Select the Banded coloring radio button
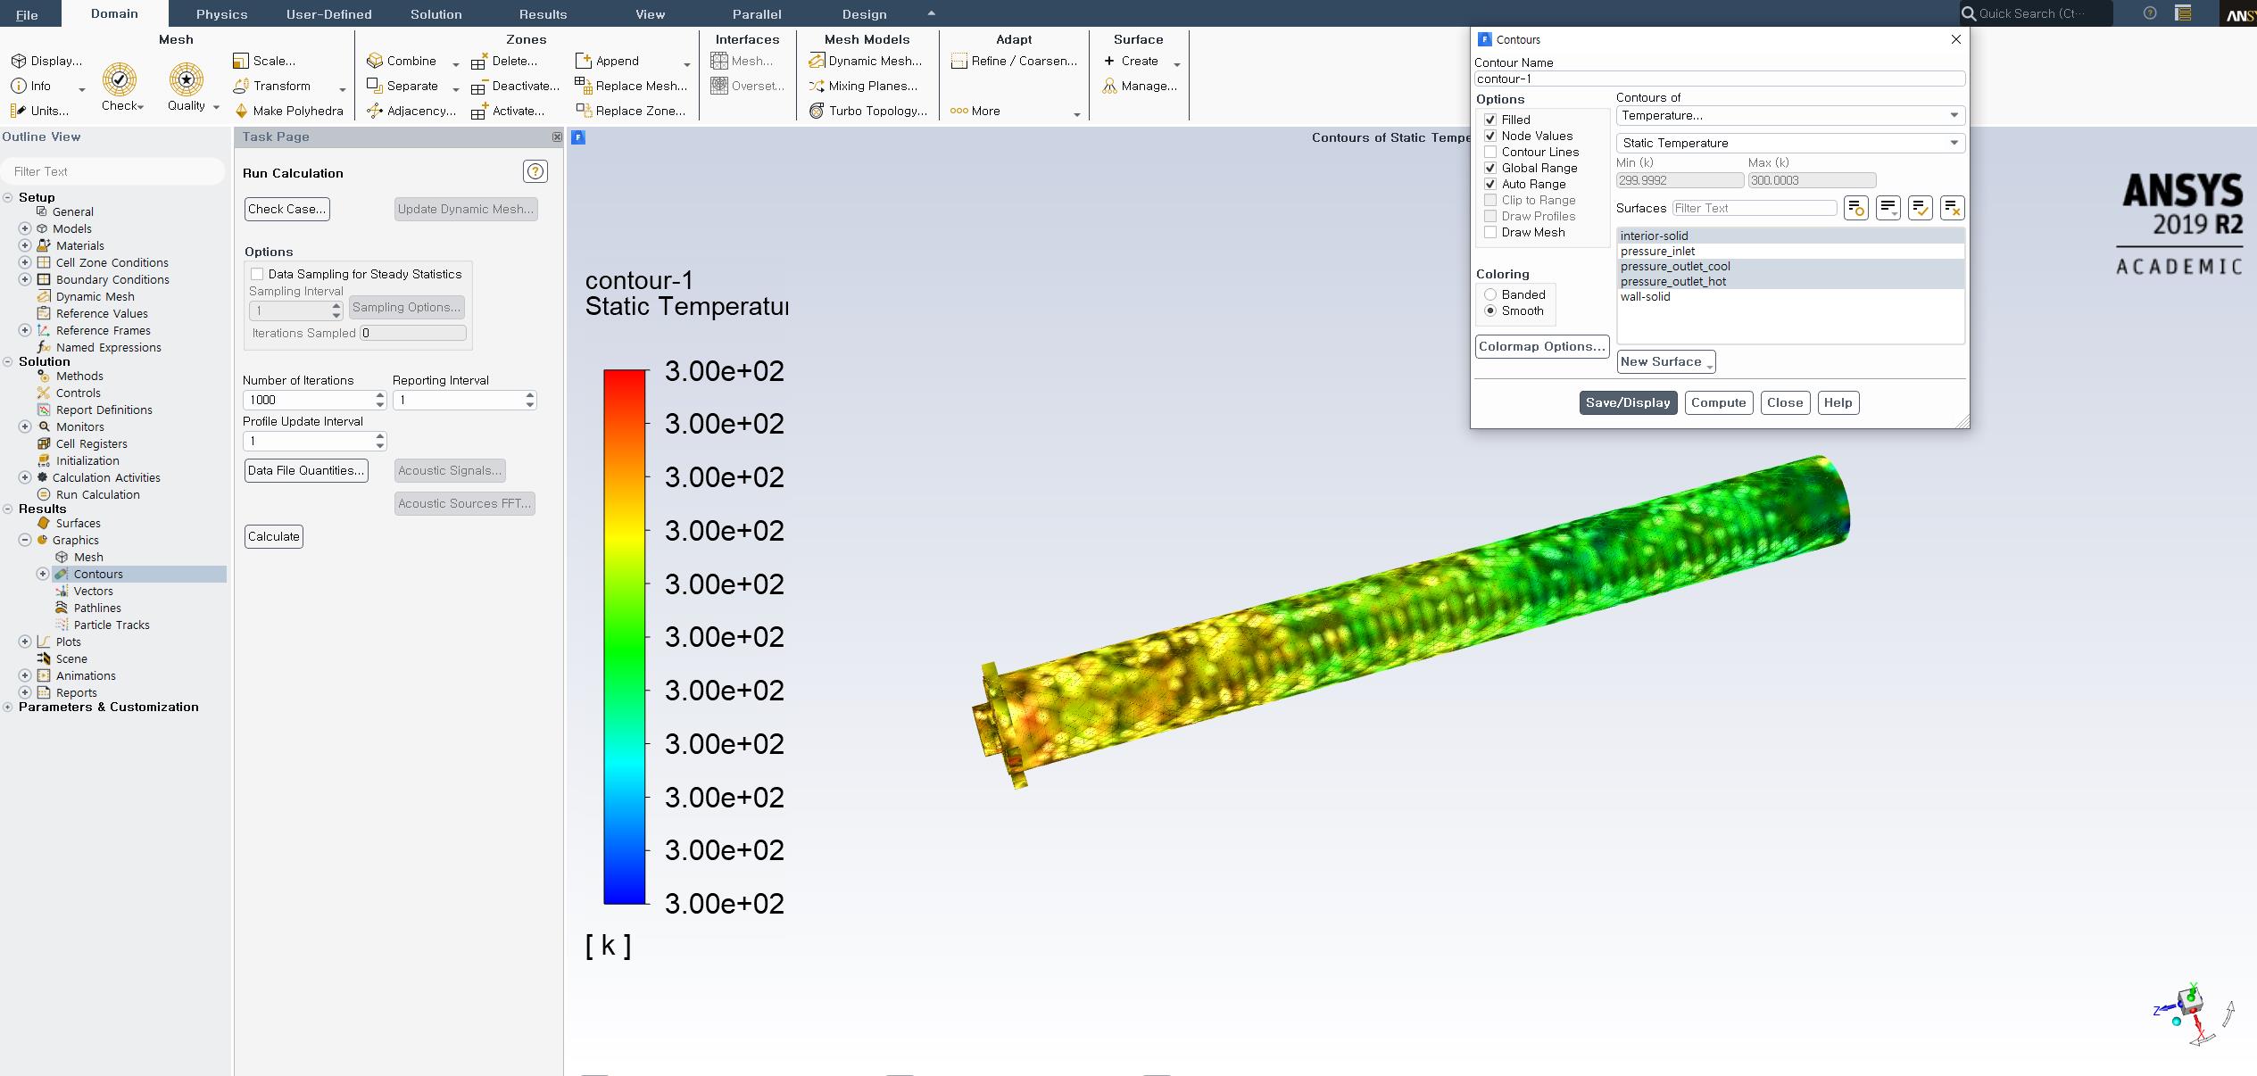 [1490, 294]
